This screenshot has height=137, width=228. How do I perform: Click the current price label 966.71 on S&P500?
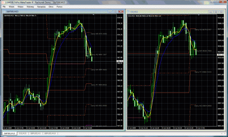pyautogui.click(x=120, y=61)
